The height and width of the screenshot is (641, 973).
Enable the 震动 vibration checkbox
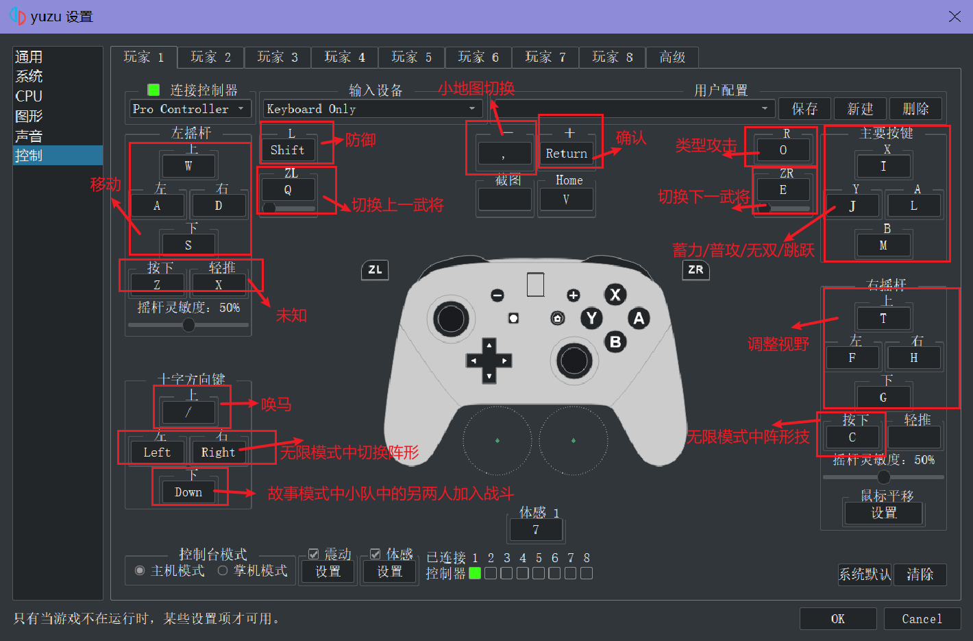(314, 554)
